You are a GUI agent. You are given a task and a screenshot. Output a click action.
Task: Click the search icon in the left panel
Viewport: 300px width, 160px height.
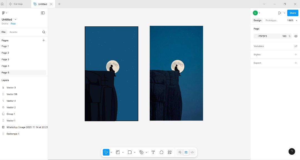pyautogui.click(x=44, y=32)
